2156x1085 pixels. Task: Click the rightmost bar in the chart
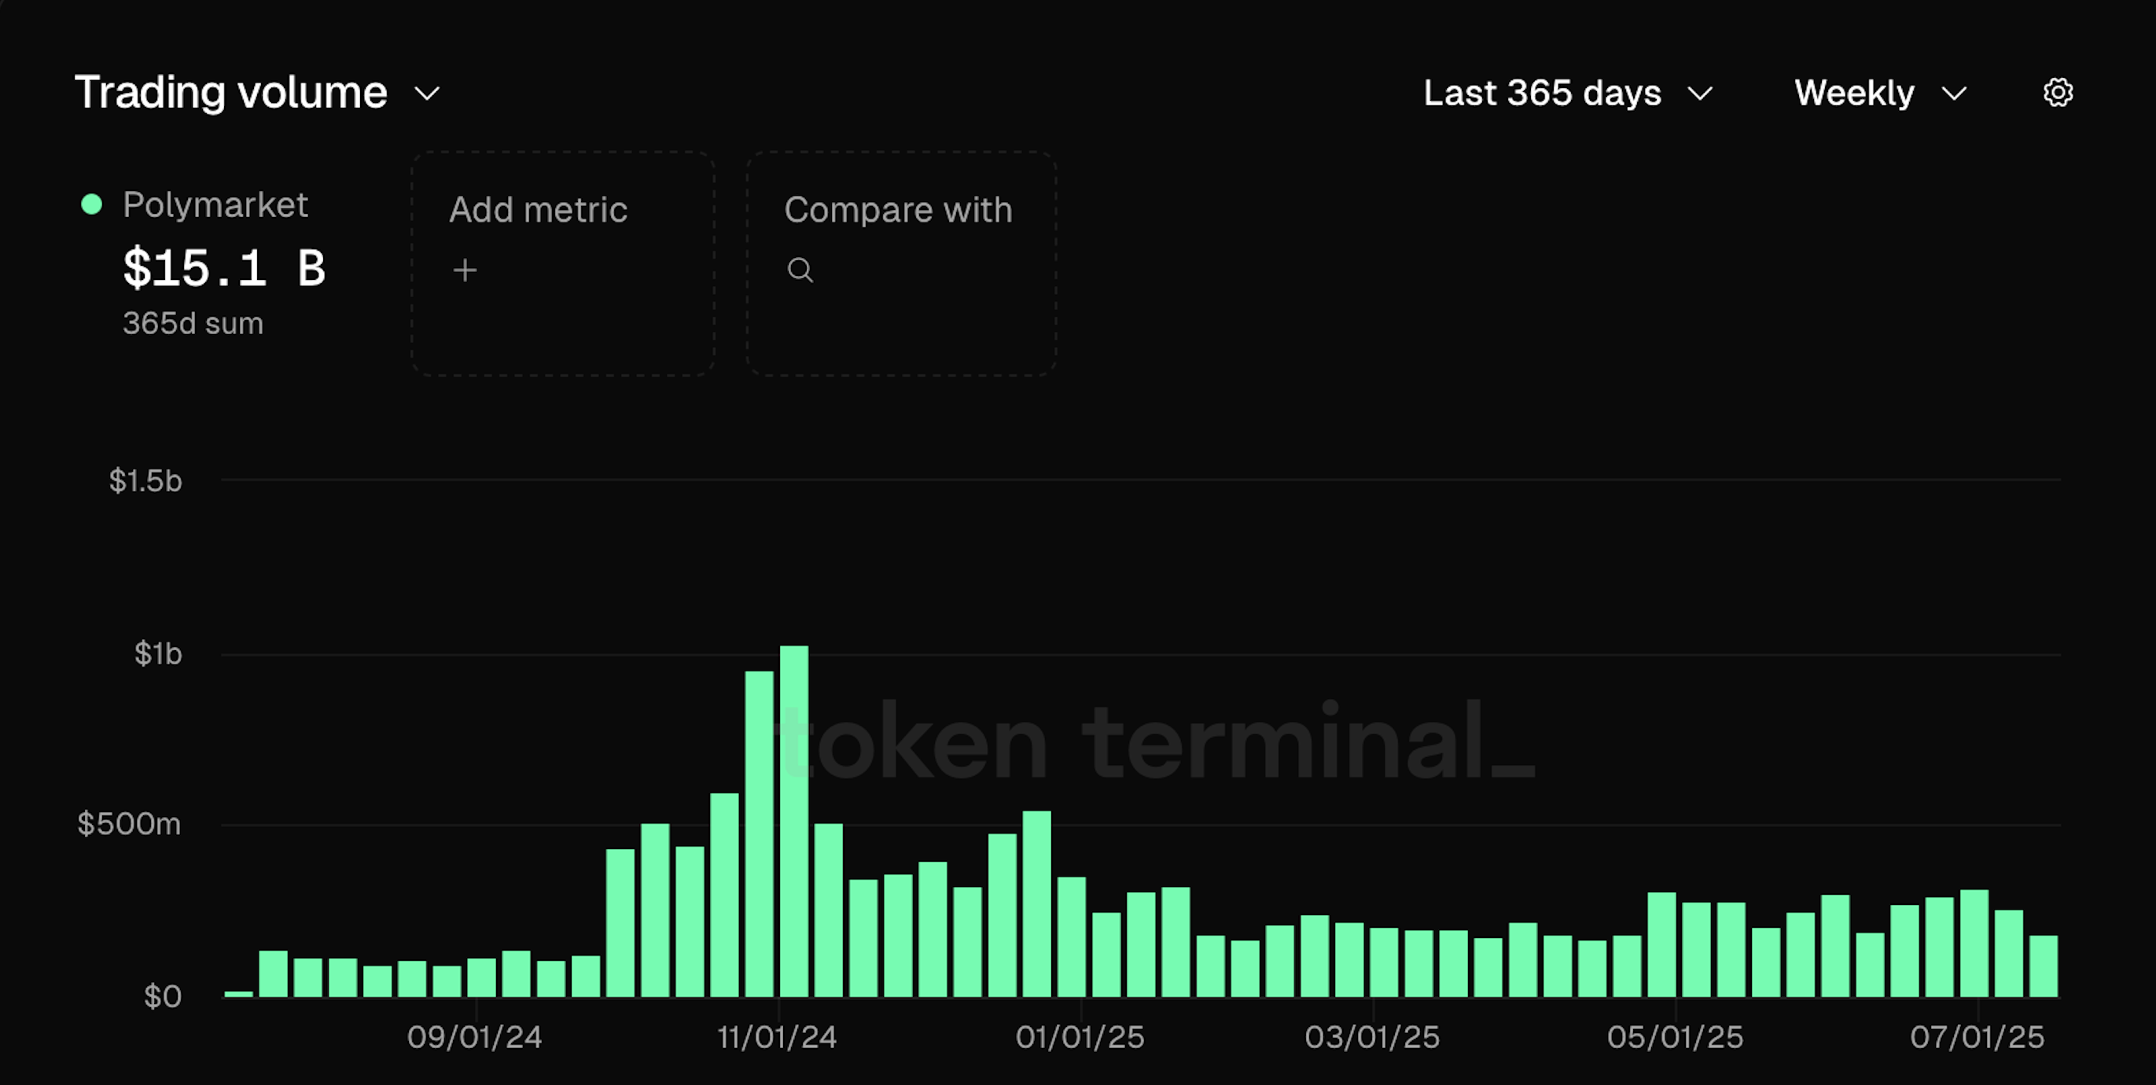2043,965
